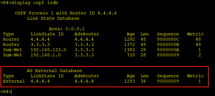Select age value 720
The image size is (215, 96).
click(131, 55)
